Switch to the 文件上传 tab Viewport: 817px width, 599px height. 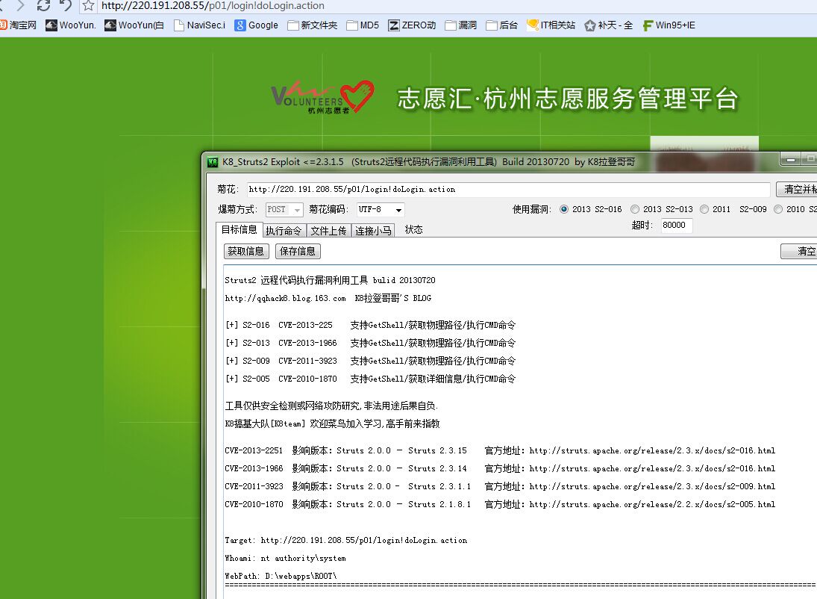click(x=329, y=231)
